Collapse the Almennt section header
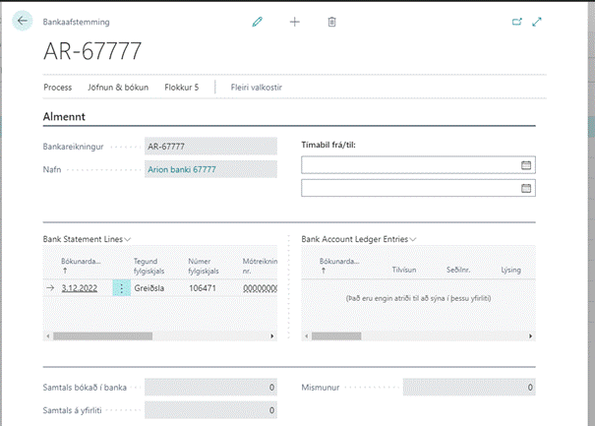The width and height of the screenshot is (595, 426). tap(64, 116)
